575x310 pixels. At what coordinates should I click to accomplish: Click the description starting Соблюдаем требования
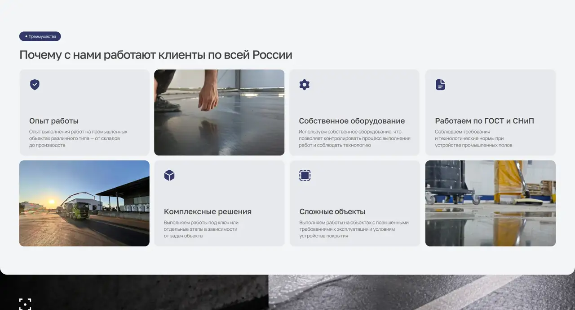pyautogui.click(x=473, y=138)
